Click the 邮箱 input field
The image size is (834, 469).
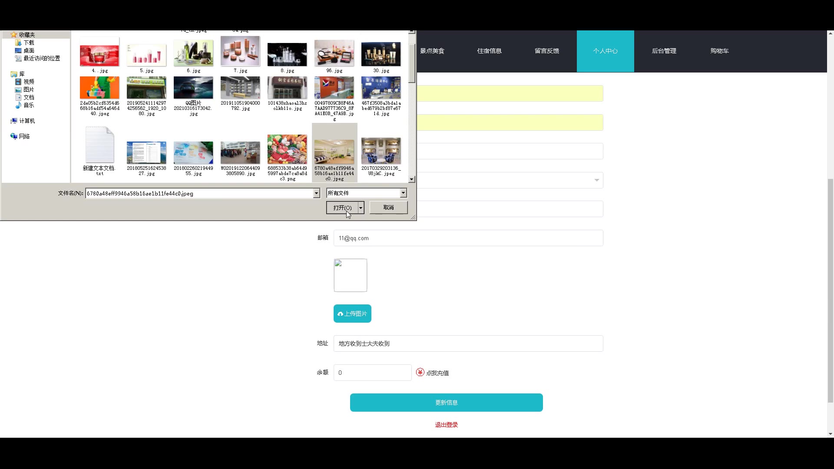468,238
